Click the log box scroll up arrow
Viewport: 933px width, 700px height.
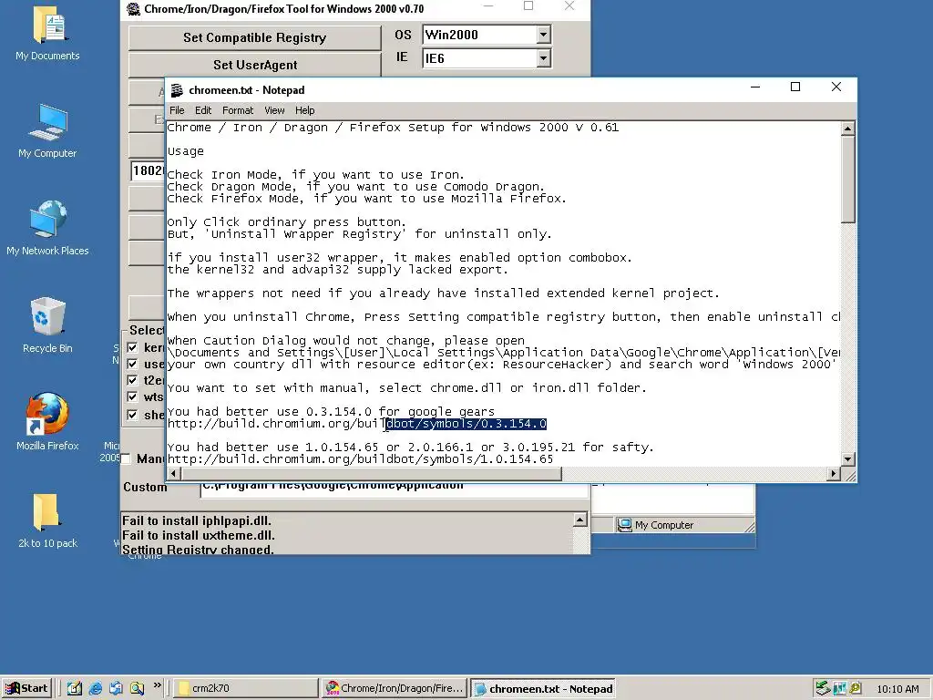coord(579,520)
